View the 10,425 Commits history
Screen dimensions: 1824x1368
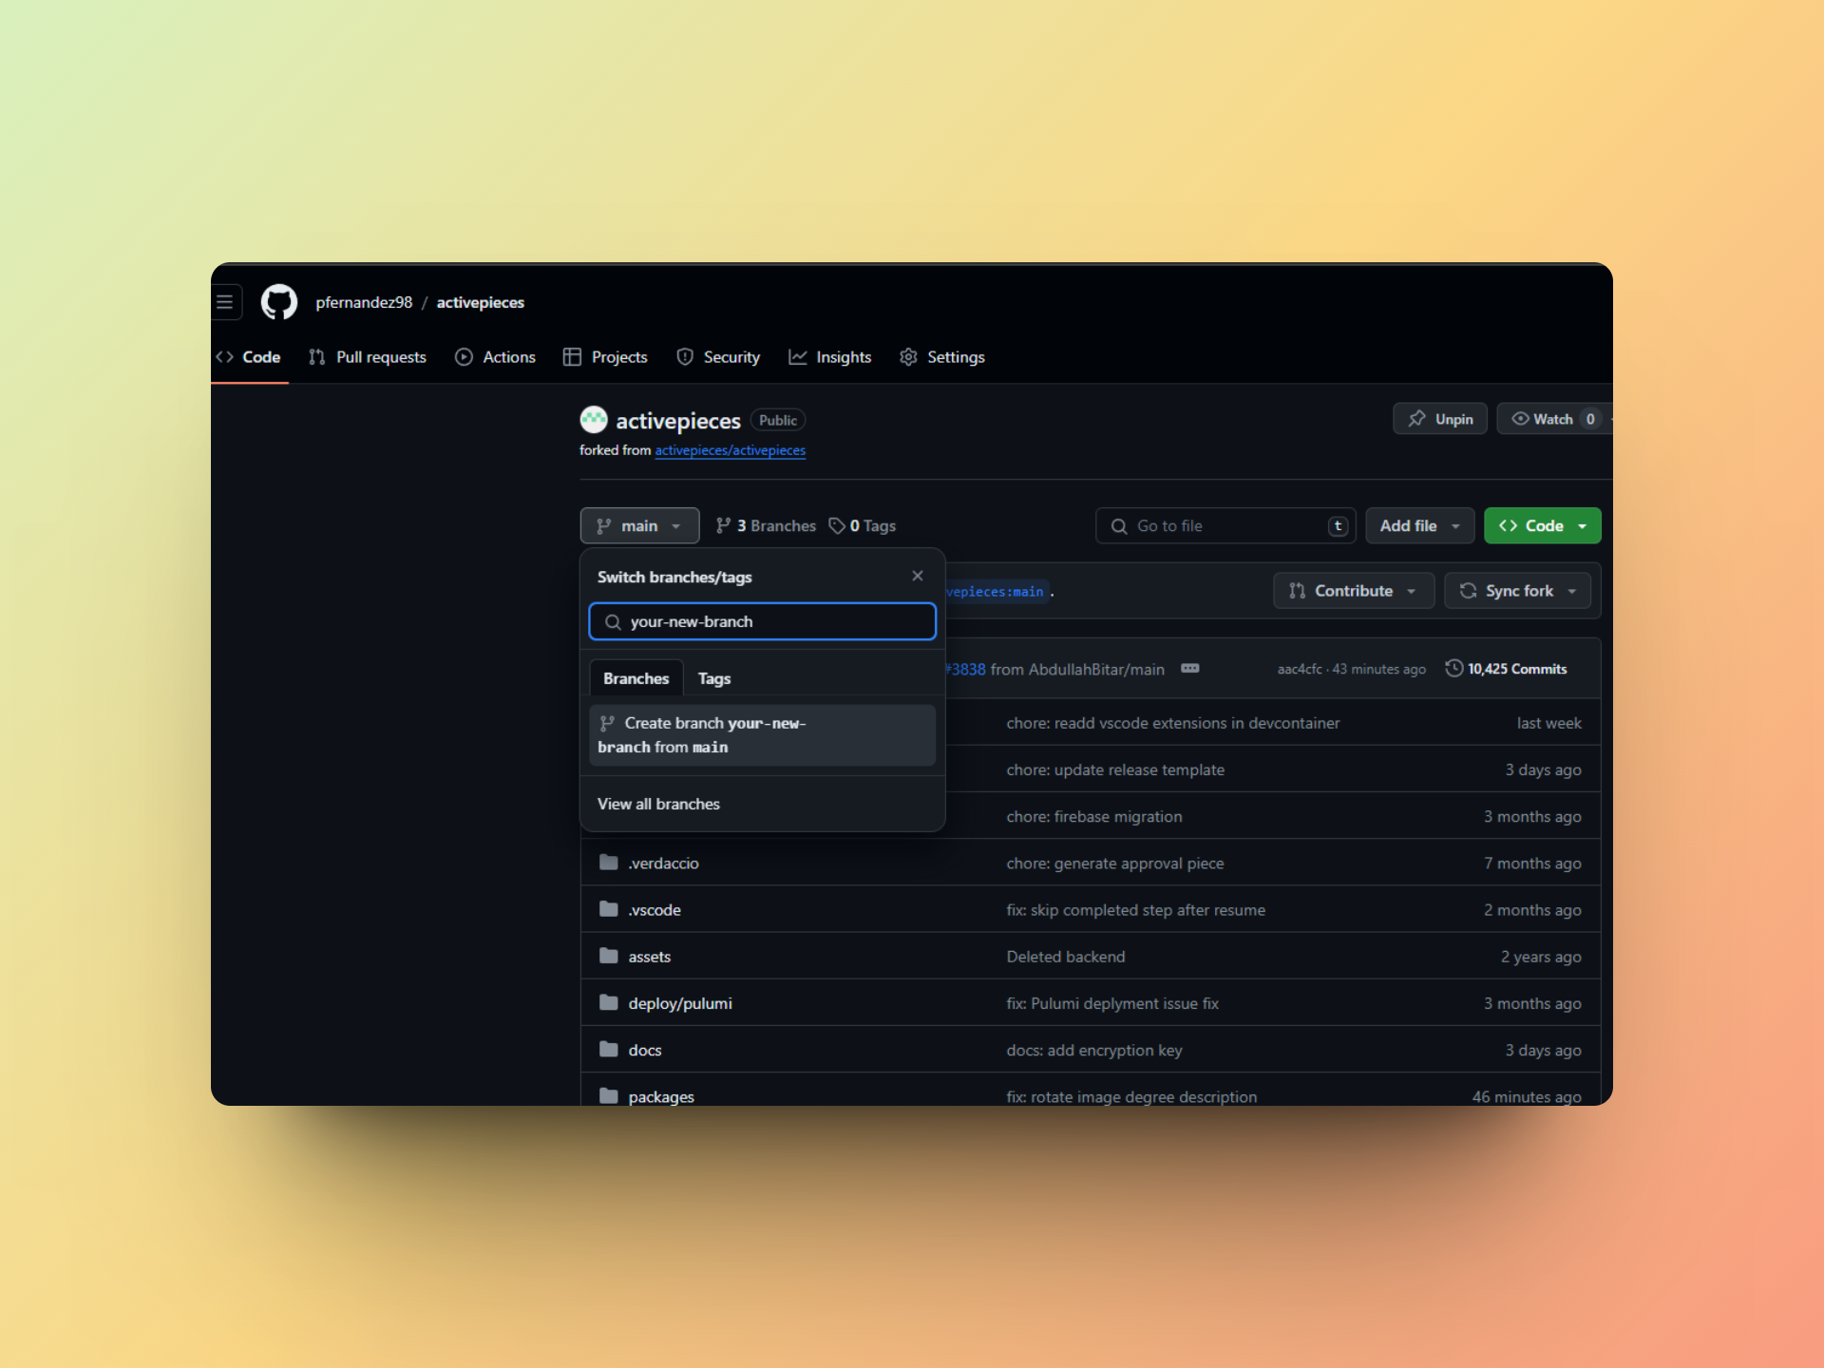coord(1507,669)
